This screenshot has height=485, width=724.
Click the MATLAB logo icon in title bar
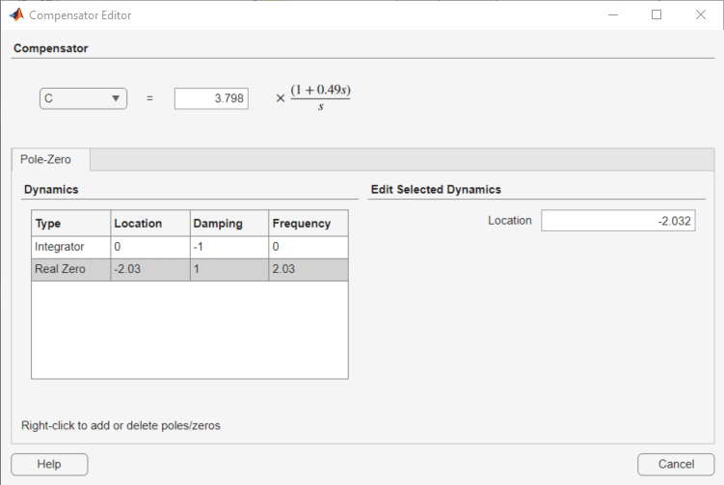coord(15,15)
